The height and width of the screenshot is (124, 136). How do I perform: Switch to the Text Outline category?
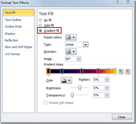click(x=13, y=20)
